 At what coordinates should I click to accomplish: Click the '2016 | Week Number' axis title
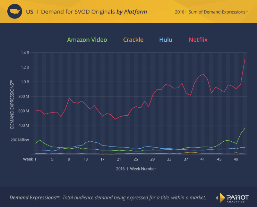click(x=136, y=169)
